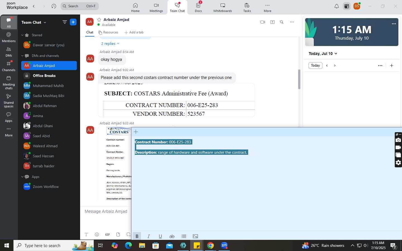The image size is (402, 251).
Task: Open chat with Dawar sarwar (you)
Action: 49,45
